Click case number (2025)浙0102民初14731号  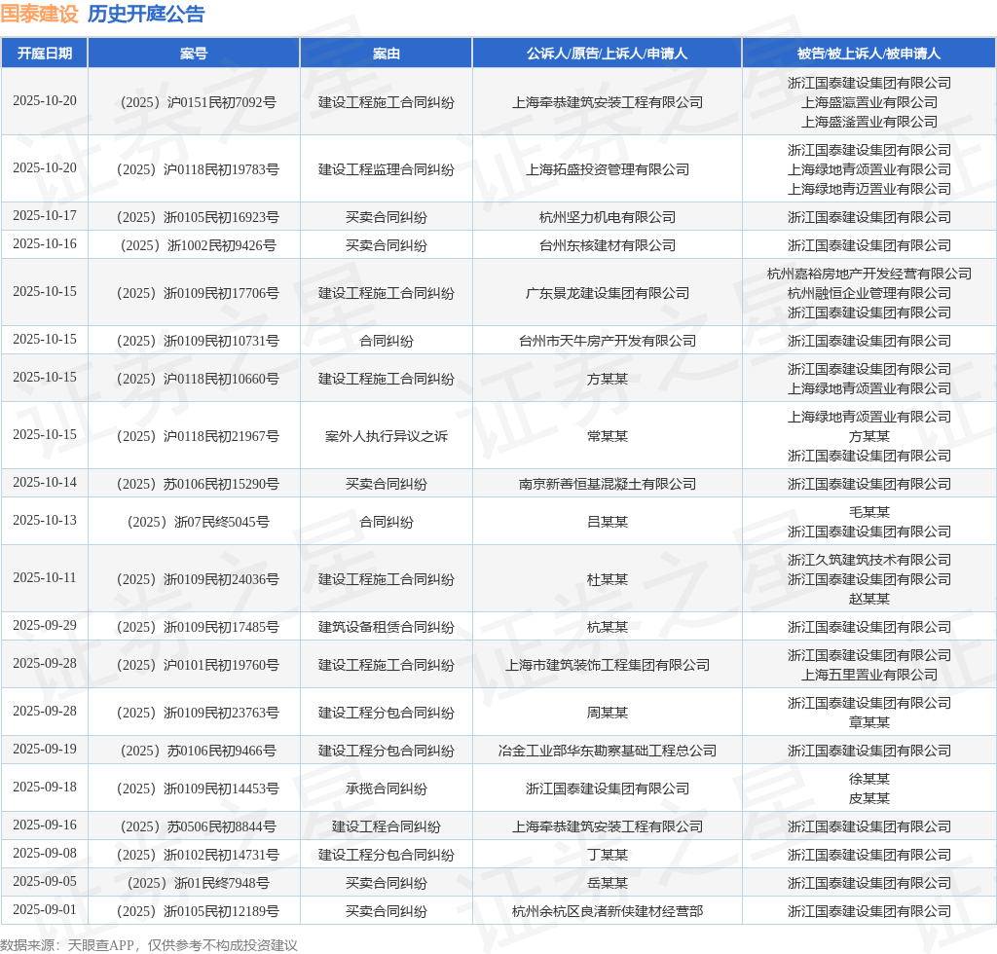199,855
